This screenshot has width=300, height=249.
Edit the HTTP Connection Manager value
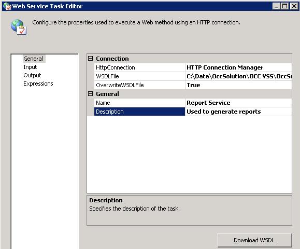click(238, 67)
